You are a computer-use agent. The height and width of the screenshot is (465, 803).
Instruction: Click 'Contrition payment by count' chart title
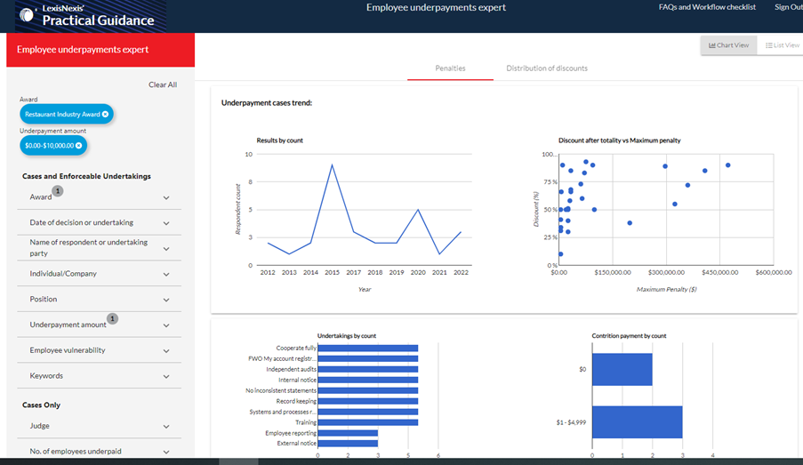pyautogui.click(x=629, y=336)
